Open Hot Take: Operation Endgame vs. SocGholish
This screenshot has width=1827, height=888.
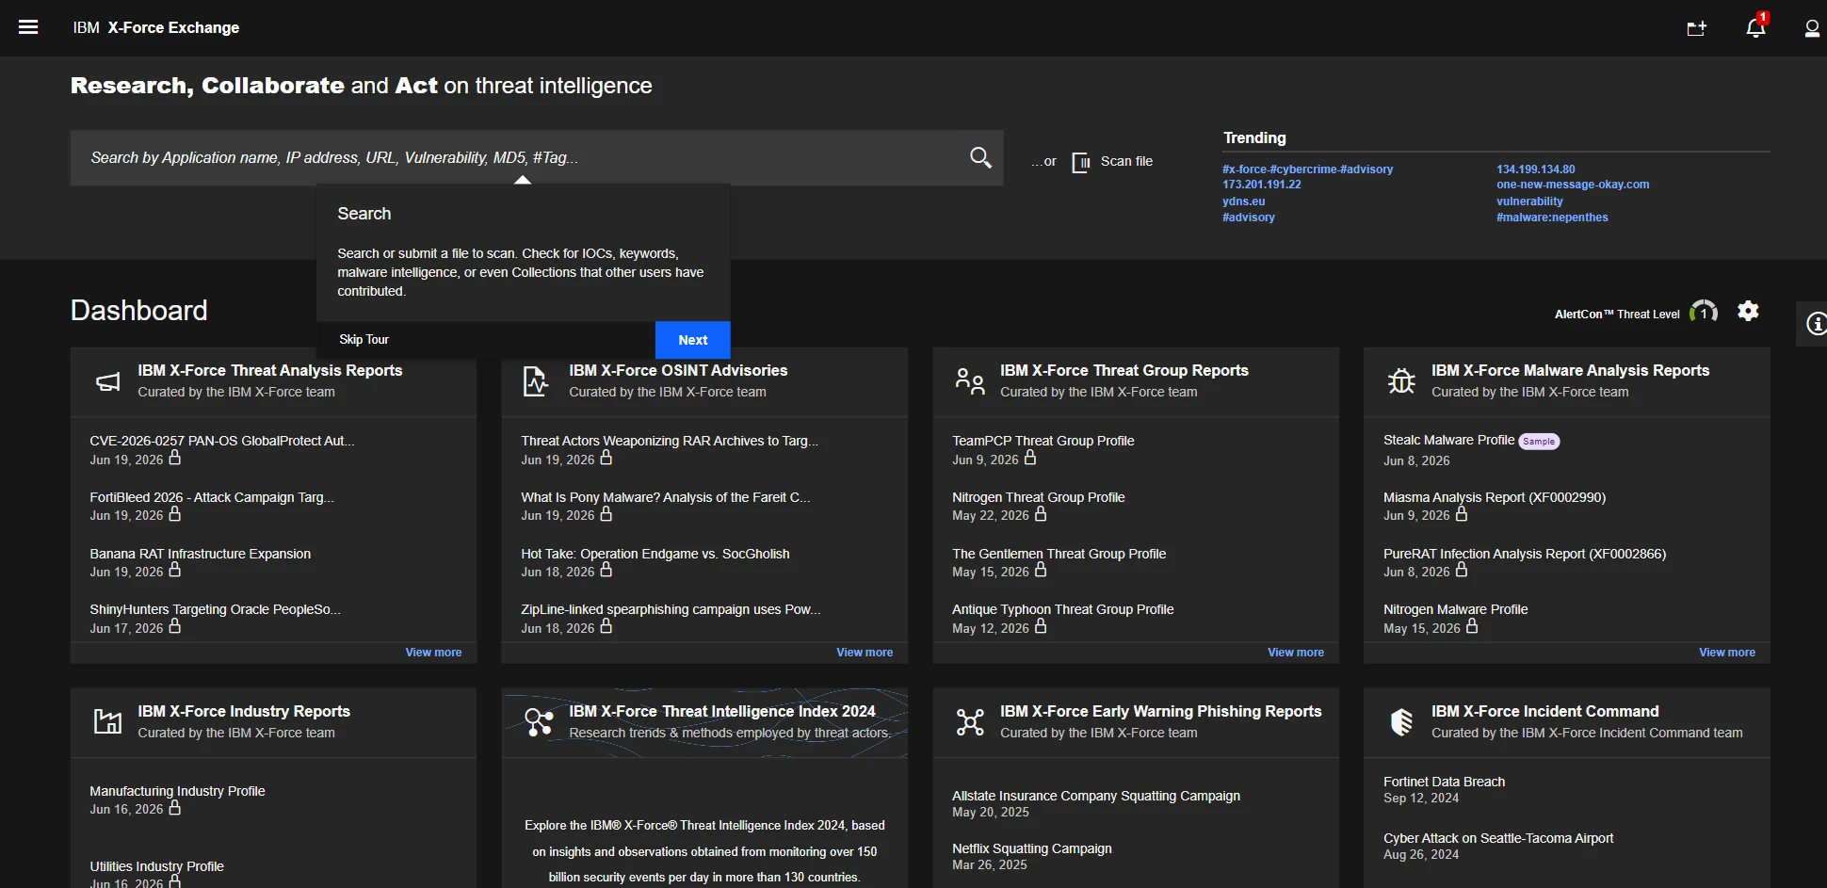655,554
